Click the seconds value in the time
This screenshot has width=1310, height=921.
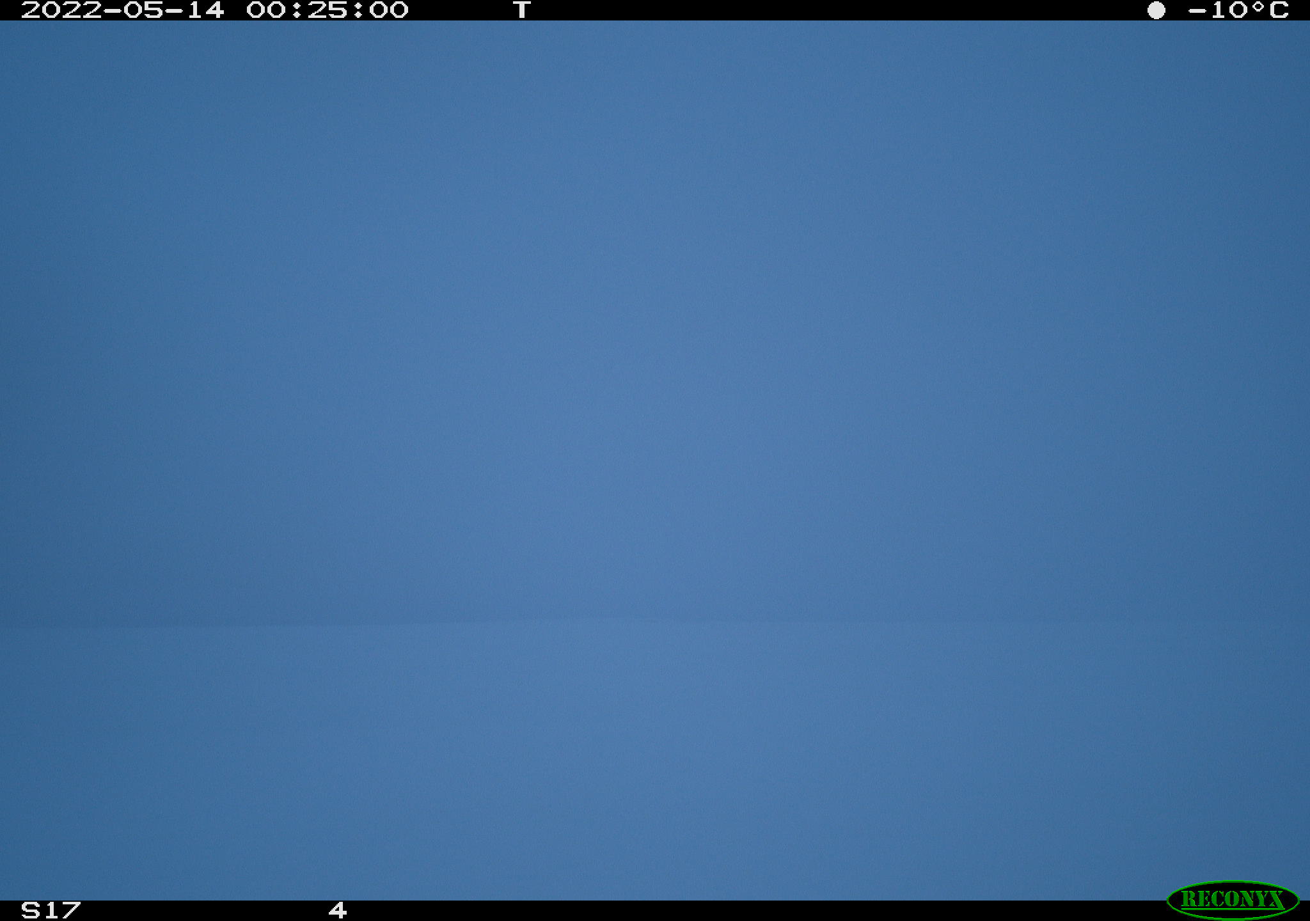pos(389,10)
